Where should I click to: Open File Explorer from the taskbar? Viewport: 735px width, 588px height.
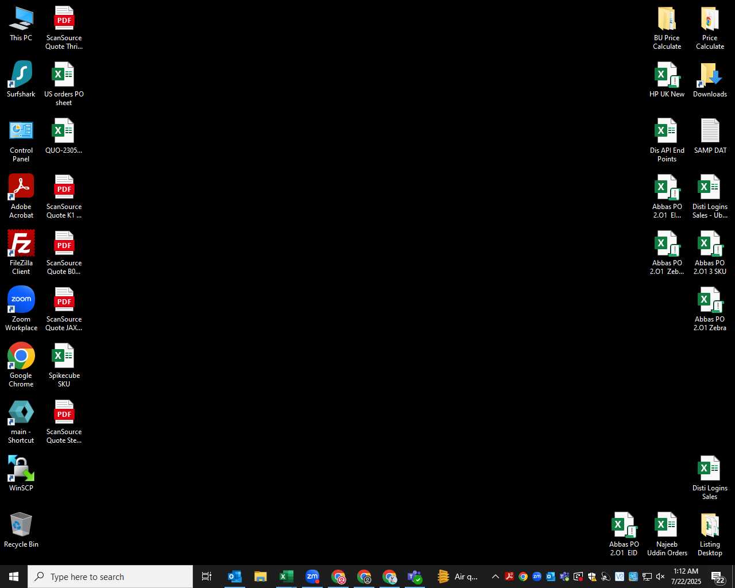click(261, 577)
